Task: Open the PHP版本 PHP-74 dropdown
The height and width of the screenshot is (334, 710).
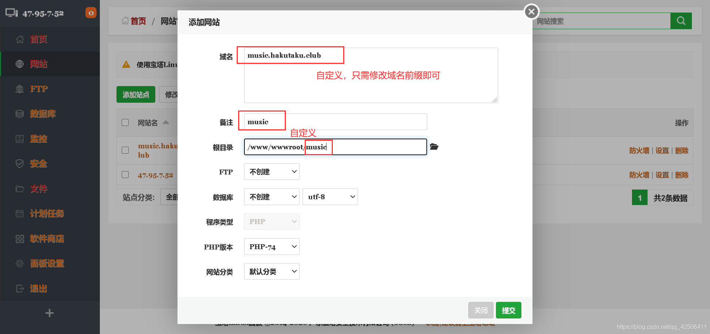Action: pyautogui.click(x=272, y=247)
